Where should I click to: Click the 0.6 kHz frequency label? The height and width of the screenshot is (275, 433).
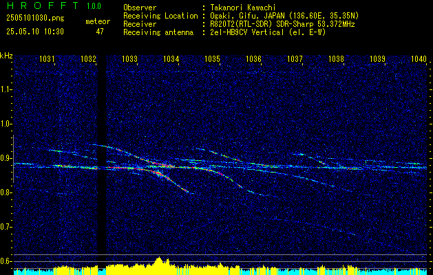tap(6, 261)
